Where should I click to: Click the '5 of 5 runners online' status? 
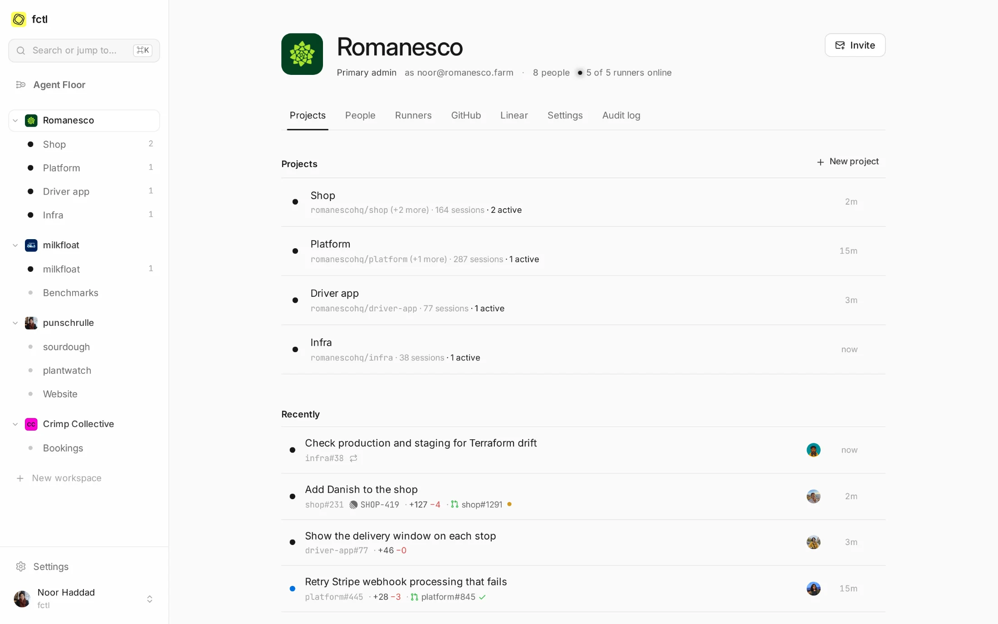pos(624,73)
